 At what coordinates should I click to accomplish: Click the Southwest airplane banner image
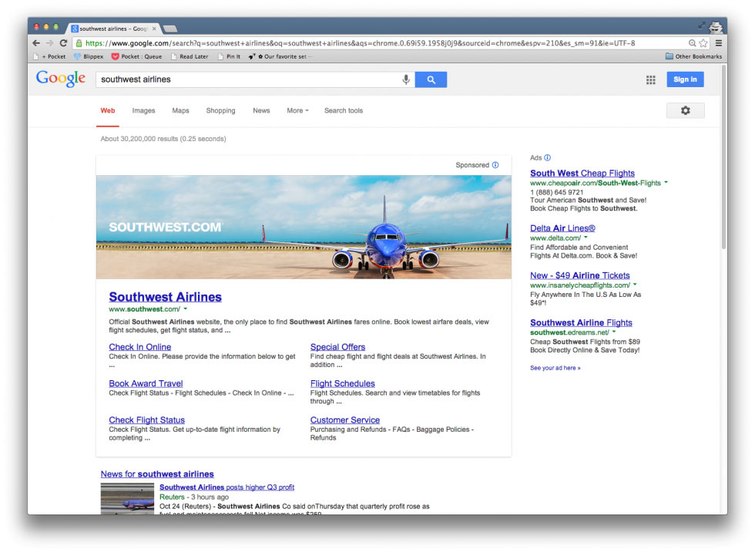tap(304, 227)
